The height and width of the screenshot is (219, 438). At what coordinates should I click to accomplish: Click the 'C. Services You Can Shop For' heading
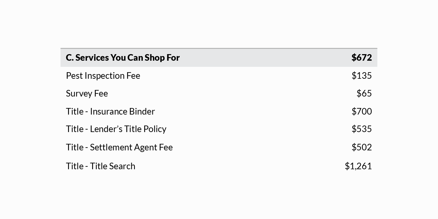tap(123, 58)
